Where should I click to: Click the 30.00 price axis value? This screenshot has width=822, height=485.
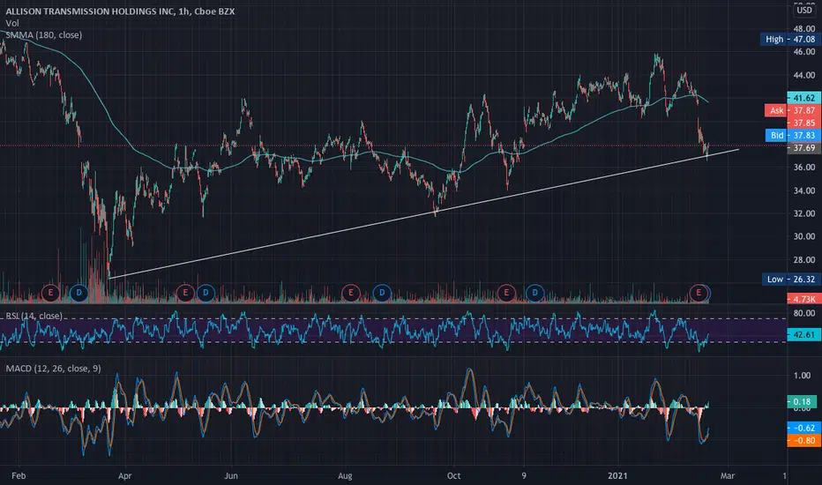tap(804, 236)
